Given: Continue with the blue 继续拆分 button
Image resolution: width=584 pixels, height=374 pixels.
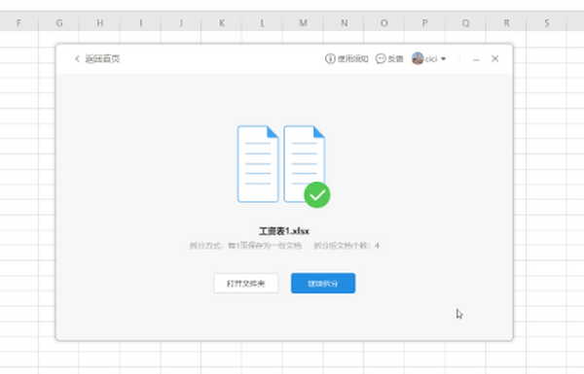Looking at the screenshot, I should tap(323, 284).
